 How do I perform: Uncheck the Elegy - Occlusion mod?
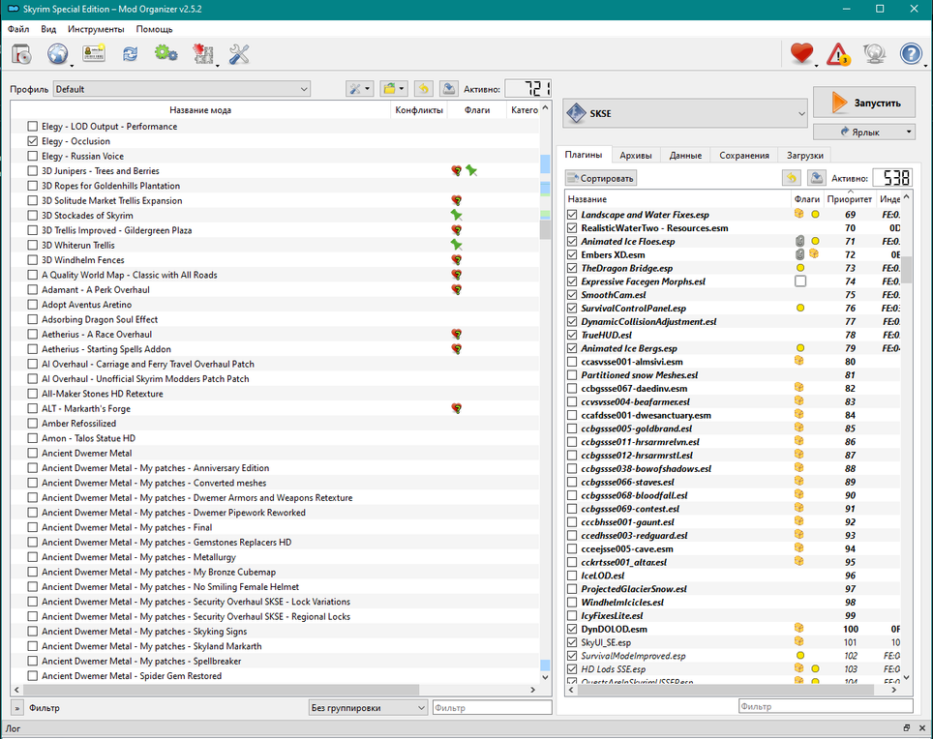coord(33,141)
